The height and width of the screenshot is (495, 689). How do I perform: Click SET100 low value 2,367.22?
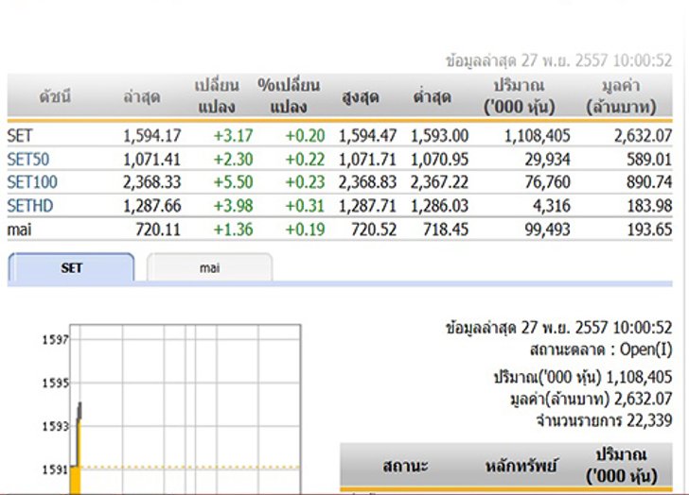440,182
